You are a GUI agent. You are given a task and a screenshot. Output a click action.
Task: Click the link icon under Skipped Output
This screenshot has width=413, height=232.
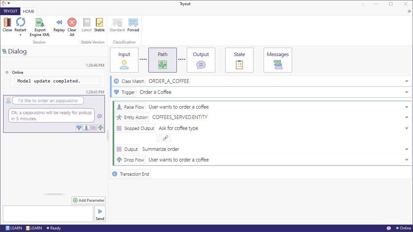coord(166,138)
